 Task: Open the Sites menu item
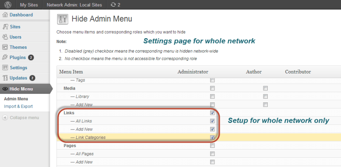[15, 27]
